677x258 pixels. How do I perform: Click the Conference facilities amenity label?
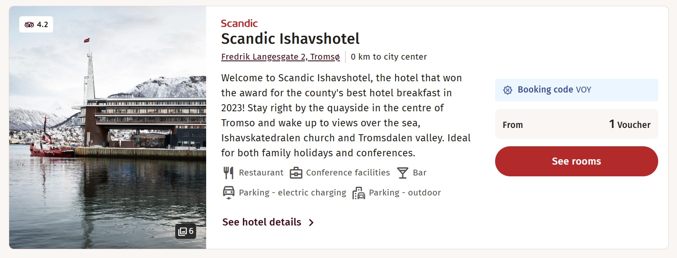348,173
